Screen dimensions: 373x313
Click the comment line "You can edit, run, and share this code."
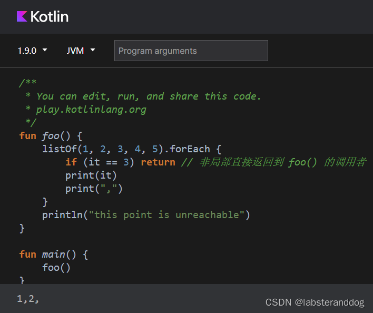click(149, 96)
